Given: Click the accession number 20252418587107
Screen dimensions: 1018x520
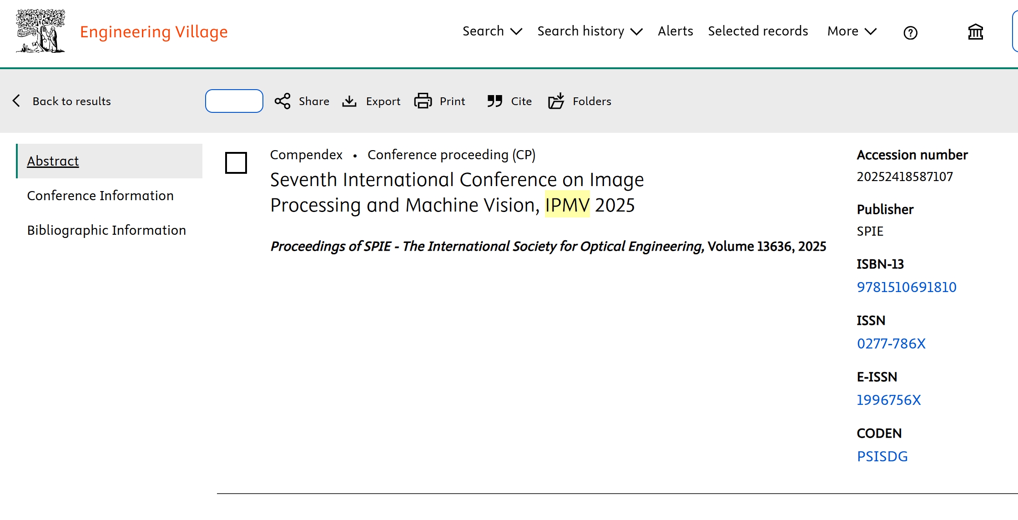Looking at the screenshot, I should click(905, 177).
